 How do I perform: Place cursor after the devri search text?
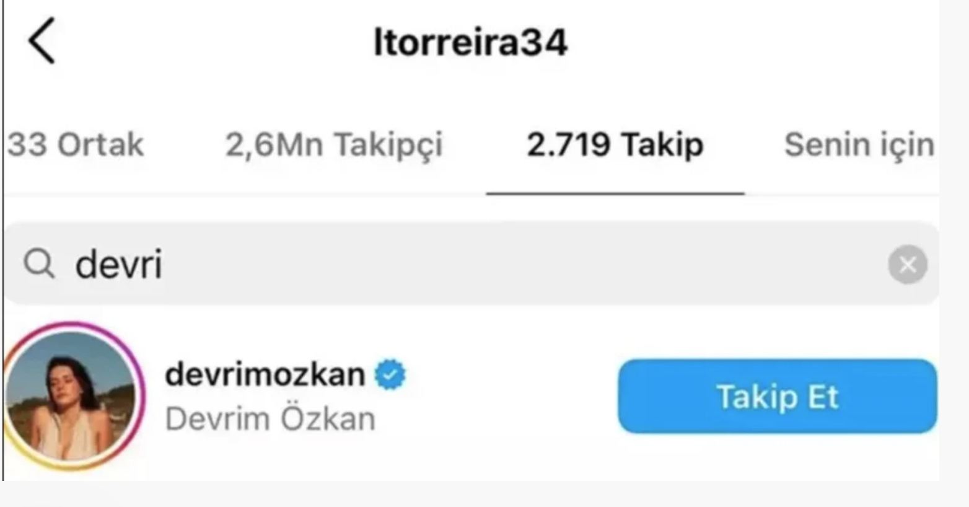click(x=164, y=265)
